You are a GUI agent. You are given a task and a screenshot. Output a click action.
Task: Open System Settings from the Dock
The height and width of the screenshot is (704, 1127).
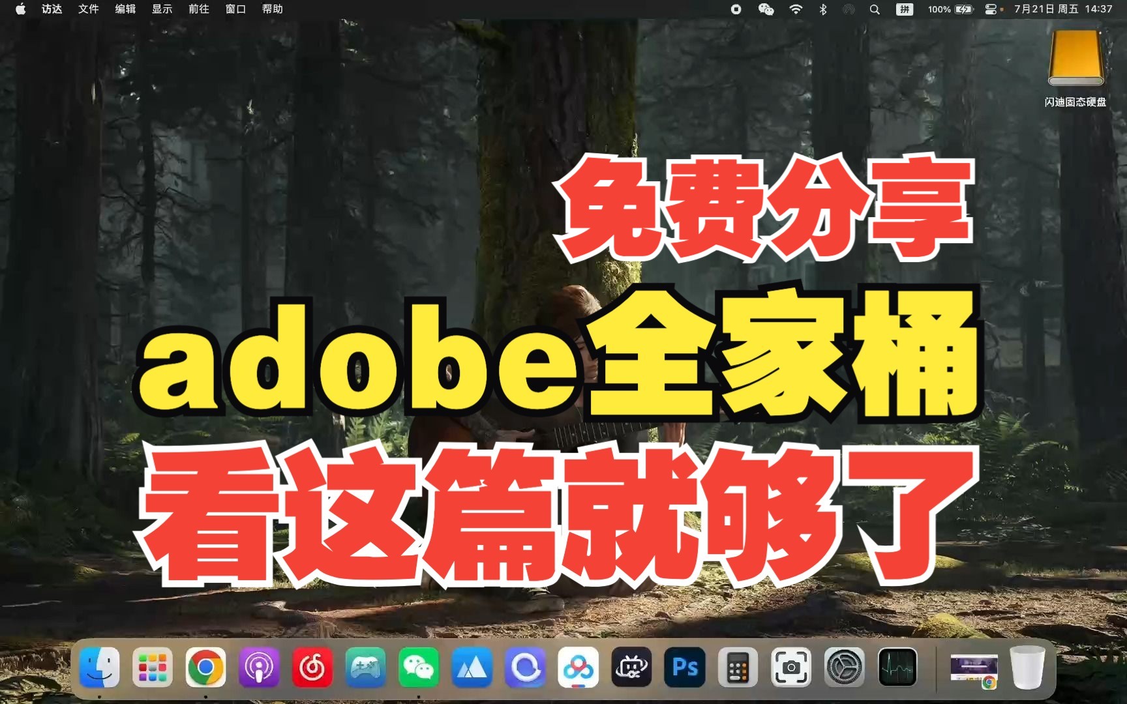(845, 667)
